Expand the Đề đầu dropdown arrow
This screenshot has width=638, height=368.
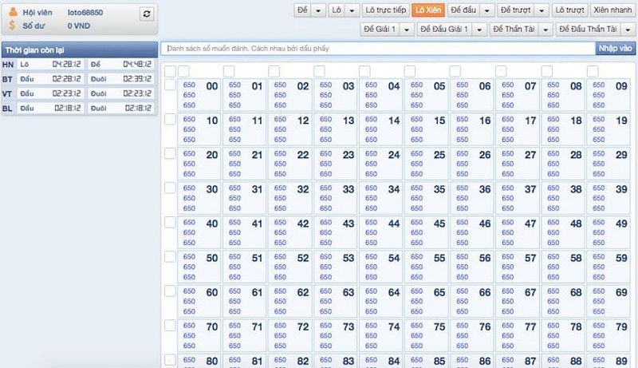click(487, 10)
